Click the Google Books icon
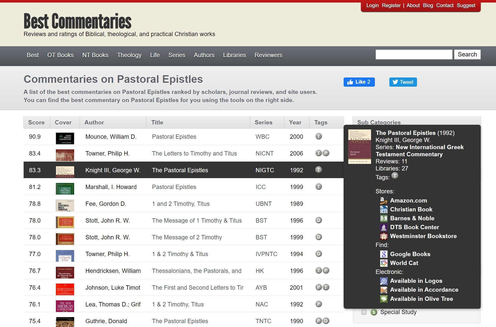 click(x=383, y=254)
